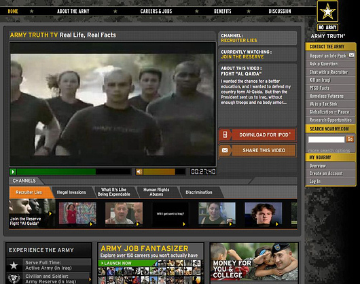Viewport: 360px width, 284px height.
Task: Open Civilian and Soldier: Army Reserve option
Action: (48, 279)
